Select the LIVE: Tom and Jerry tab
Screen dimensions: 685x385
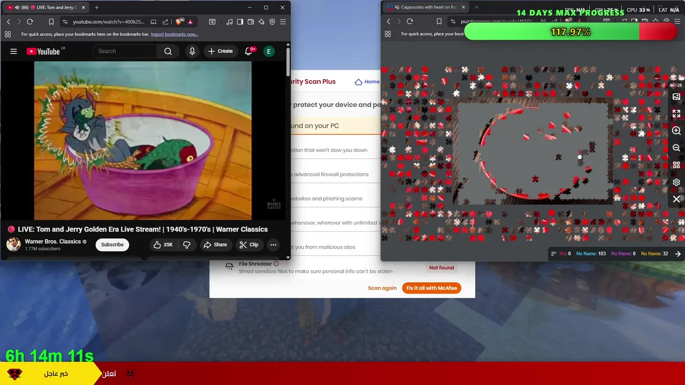coord(45,7)
